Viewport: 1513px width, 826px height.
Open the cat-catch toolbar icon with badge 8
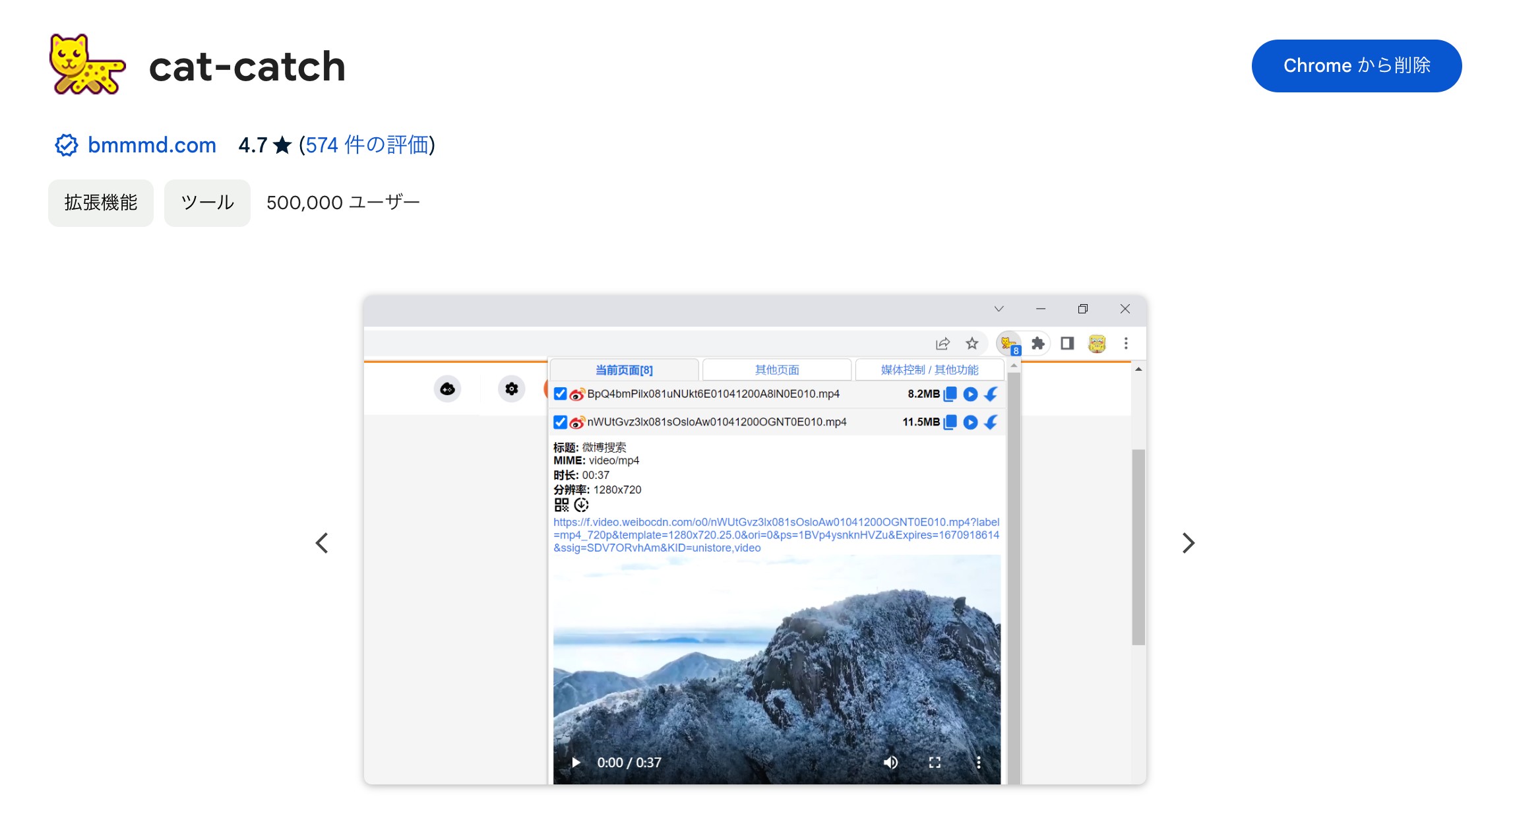[1009, 344]
